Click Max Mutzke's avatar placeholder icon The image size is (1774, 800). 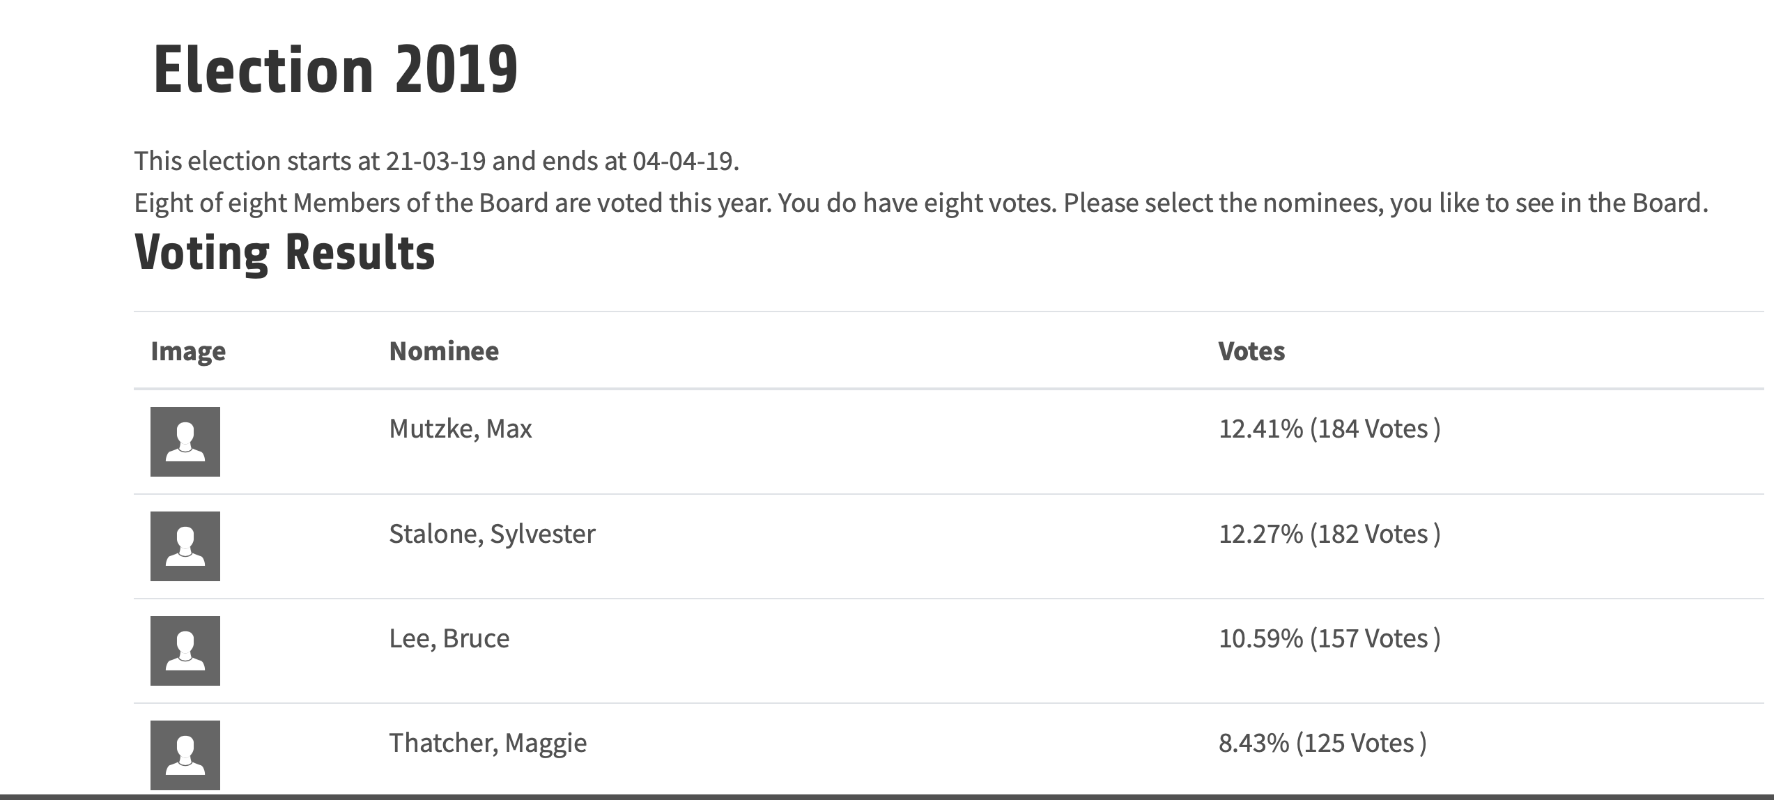(185, 442)
